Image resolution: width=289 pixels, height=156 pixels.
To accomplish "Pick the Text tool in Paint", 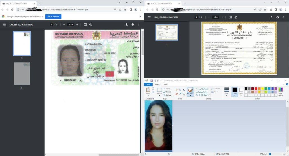I will pyautogui.click(x=184, y=90).
